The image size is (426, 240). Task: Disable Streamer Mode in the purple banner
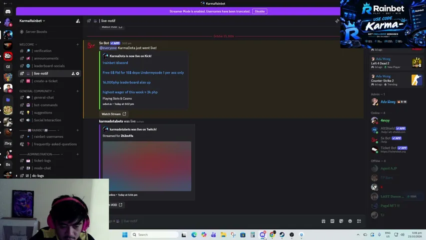click(x=260, y=11)
